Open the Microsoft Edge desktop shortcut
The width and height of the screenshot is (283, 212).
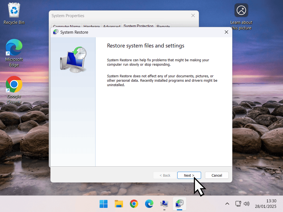click(x=14, y=53)
